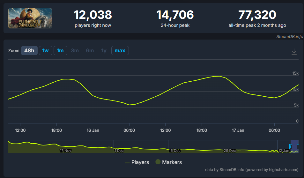Click the Europa Universalis V game thumbnail
This screenshot has height=178, width=304.
coord(30,18)
